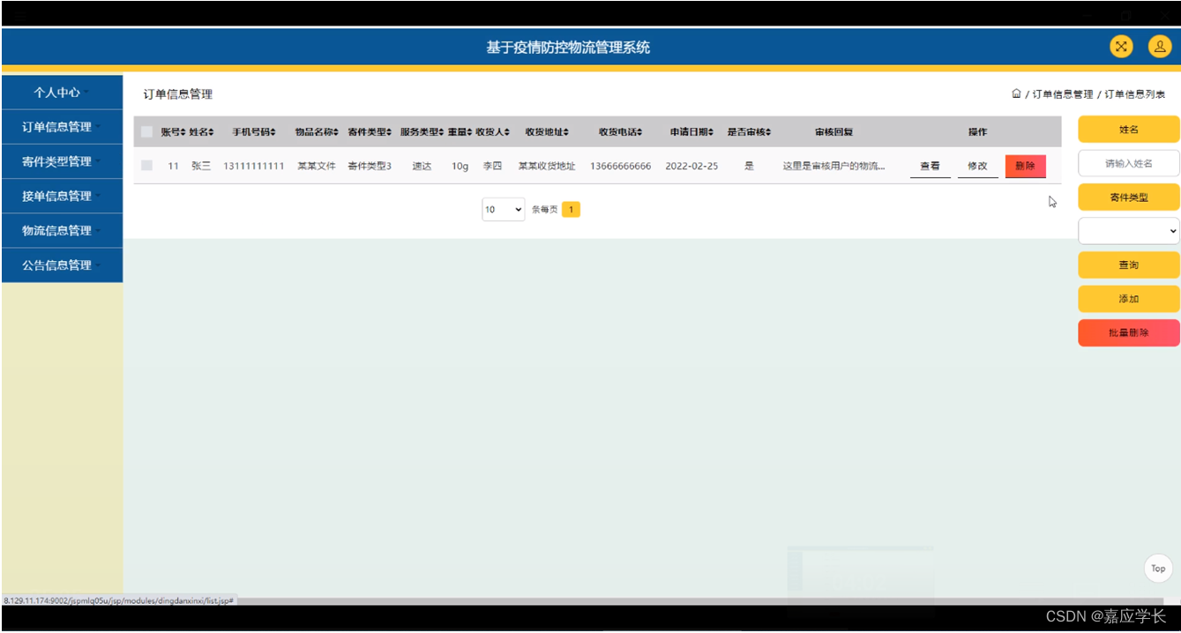This screenshot has width=1181, height=633.
Task: Click the red 删除 button for 张三's order
Action: click(x=1025, y=165)
